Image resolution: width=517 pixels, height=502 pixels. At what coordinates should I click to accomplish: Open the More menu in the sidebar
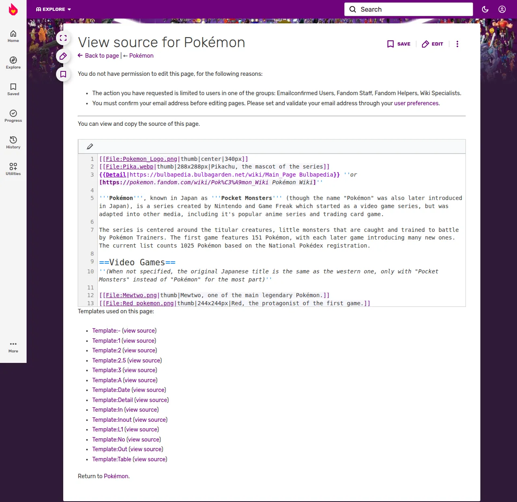tap(13, 347)
